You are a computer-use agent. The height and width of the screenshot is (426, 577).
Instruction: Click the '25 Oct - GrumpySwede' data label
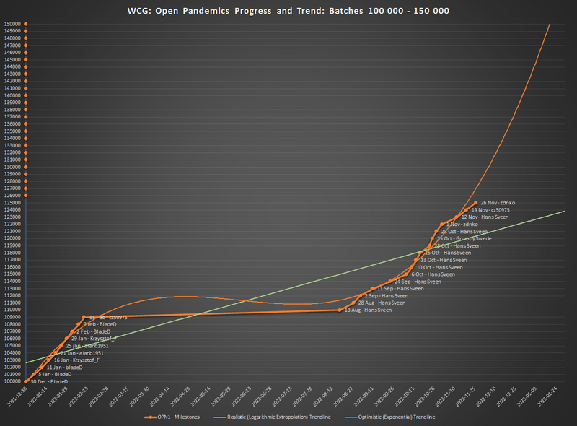pos(464,238)
